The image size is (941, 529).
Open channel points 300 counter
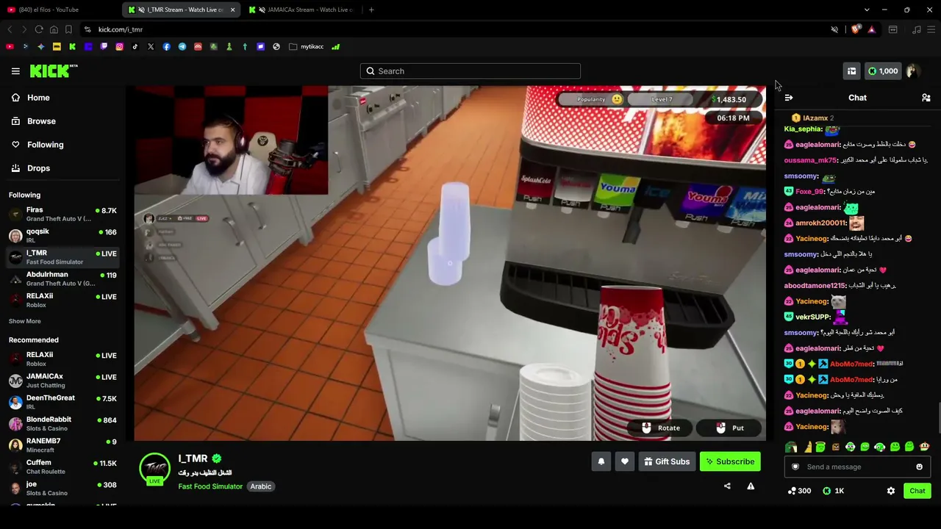coord(799,491)
